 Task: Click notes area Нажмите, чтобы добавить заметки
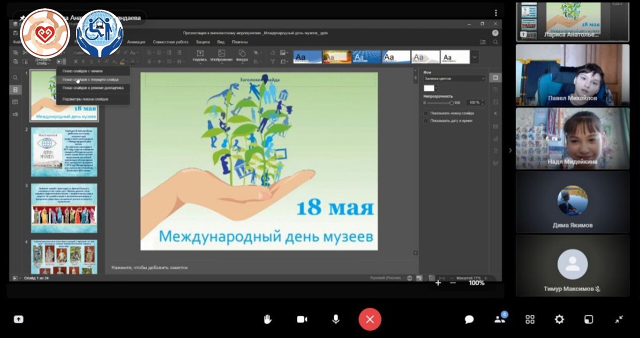click(x=149, y=268)
